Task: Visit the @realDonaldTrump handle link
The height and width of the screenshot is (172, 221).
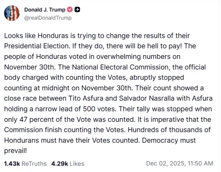Action: point(48,18)
